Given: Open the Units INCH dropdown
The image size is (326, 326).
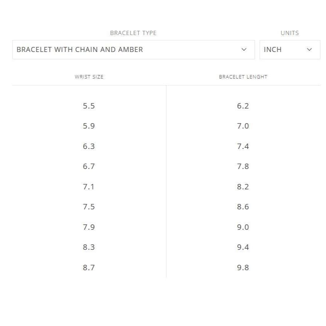Looking at the screenshot, I should pyautogui.click(x=290, y=50).
